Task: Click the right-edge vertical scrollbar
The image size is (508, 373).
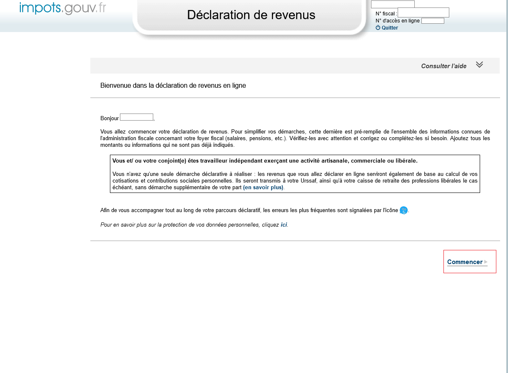Action: coord(507,186)
